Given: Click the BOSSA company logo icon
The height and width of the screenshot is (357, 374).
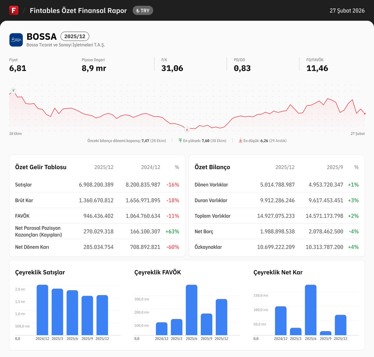Looking at the screenshot, I should coord(16,40).
